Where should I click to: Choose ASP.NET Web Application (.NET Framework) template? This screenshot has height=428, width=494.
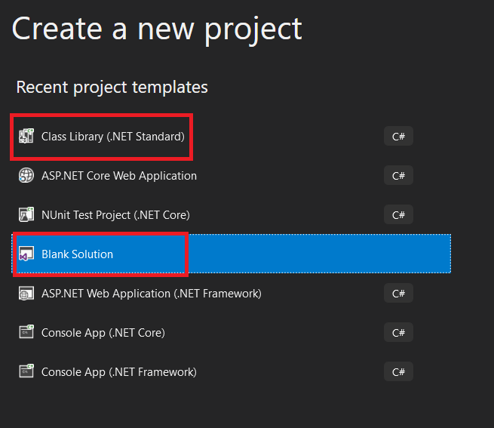(151, 294)
